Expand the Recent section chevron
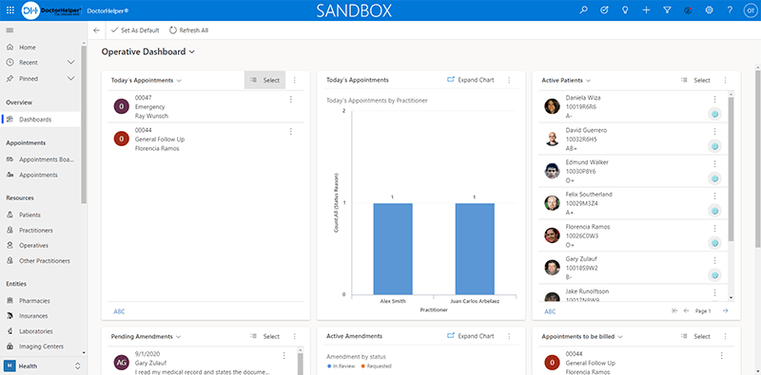 point(70,63)
